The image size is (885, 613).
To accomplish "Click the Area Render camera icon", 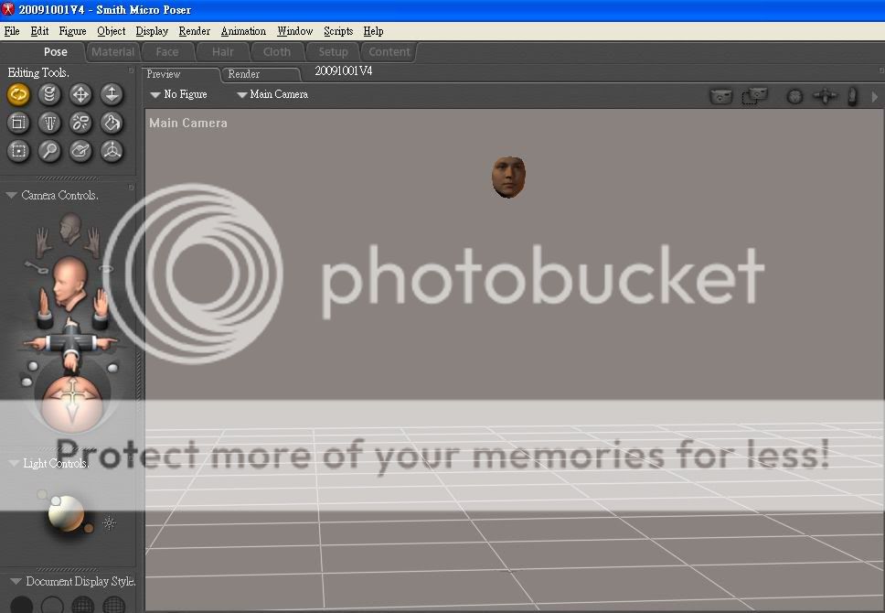I will pyautogui.click(x=754, y=95).
